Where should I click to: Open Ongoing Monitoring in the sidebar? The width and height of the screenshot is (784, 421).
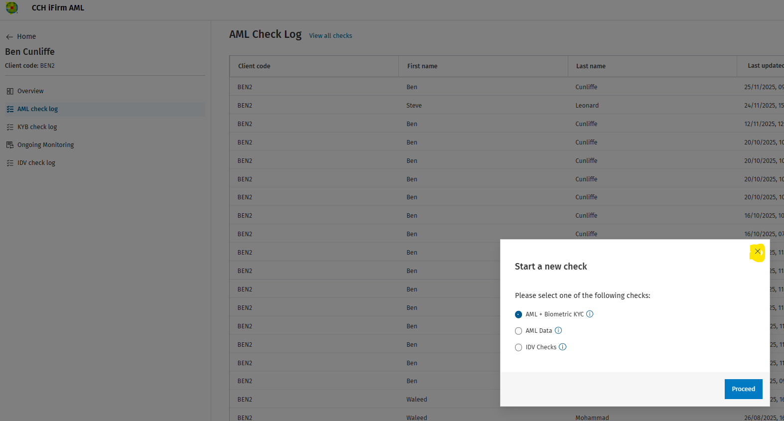pos(45,145)
